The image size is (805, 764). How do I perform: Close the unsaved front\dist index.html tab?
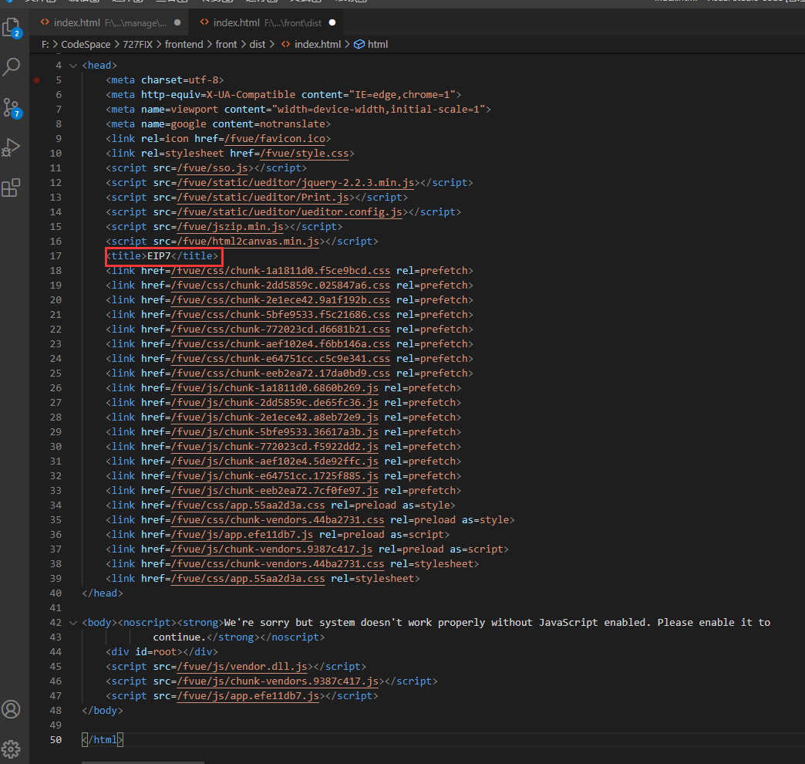pyautogui.click(x=332, y=22)
